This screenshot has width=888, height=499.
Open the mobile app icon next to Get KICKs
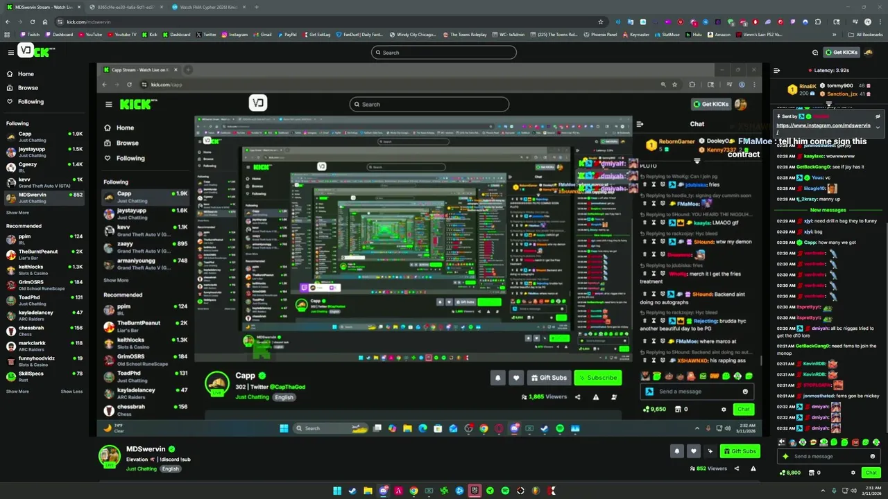tap(814, 53)
